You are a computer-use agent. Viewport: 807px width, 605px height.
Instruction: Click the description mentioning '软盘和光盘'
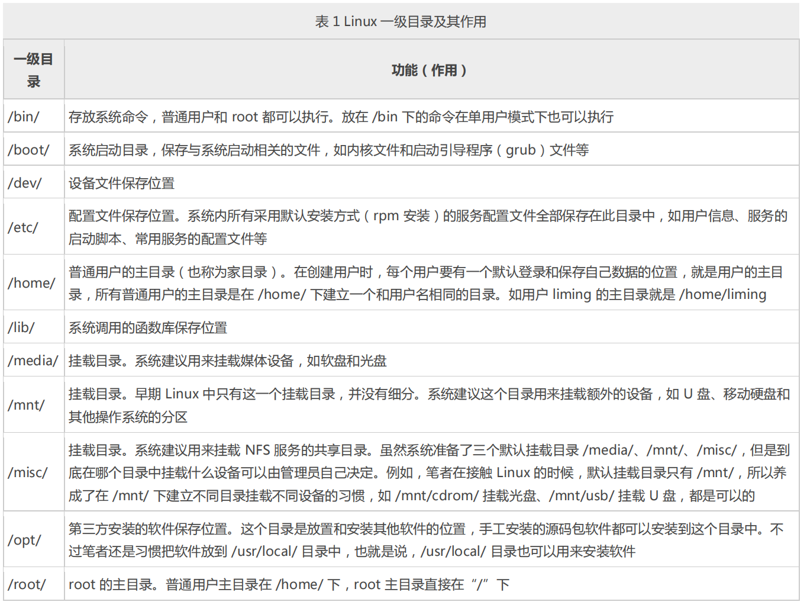coord(227,361)
